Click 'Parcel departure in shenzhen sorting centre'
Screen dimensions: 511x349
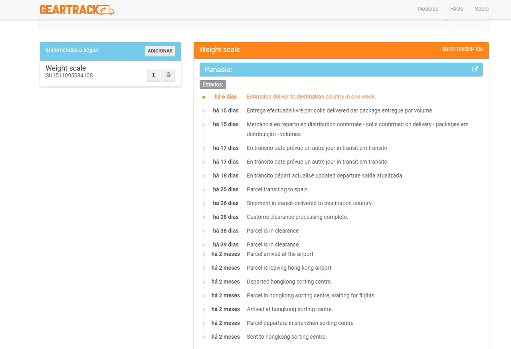(x=300, y=323)
